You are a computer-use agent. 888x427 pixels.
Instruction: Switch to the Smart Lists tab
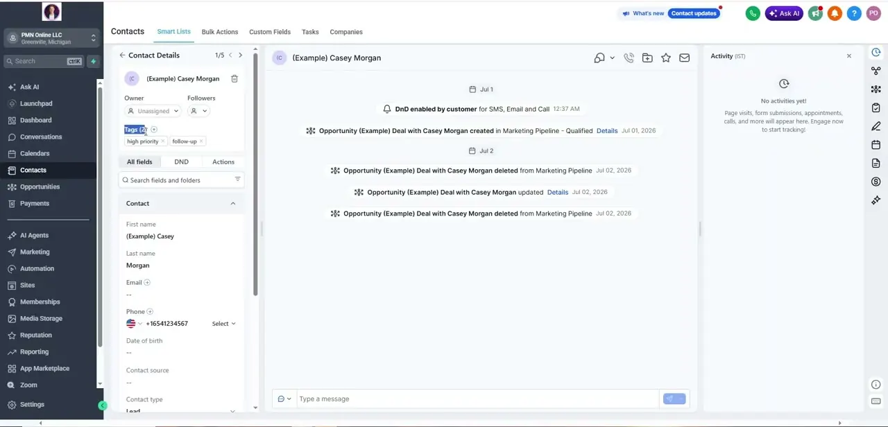[x=173, y=32]
